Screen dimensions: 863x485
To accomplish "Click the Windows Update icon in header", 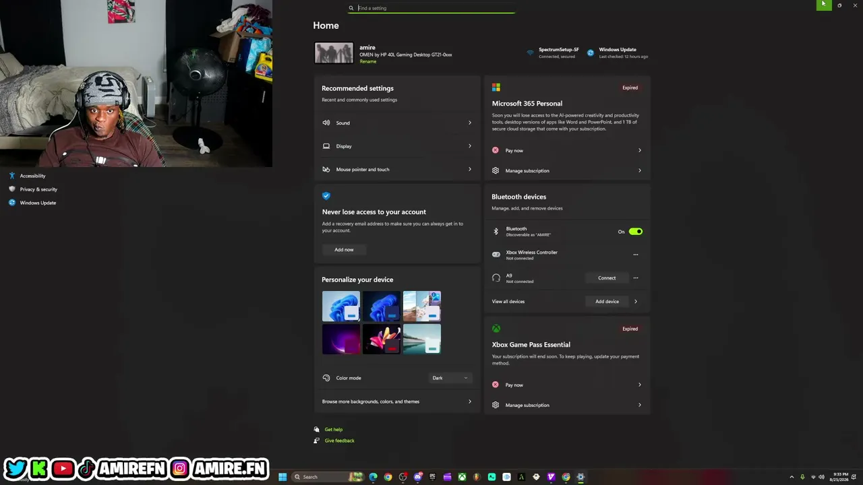I will [x=591, y=53].
